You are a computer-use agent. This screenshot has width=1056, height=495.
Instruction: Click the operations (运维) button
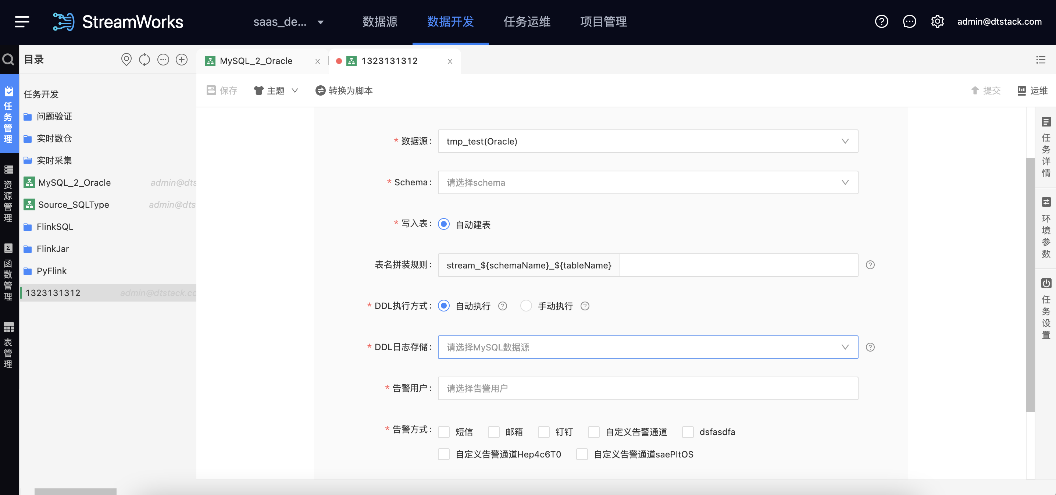pos(1032,90)
